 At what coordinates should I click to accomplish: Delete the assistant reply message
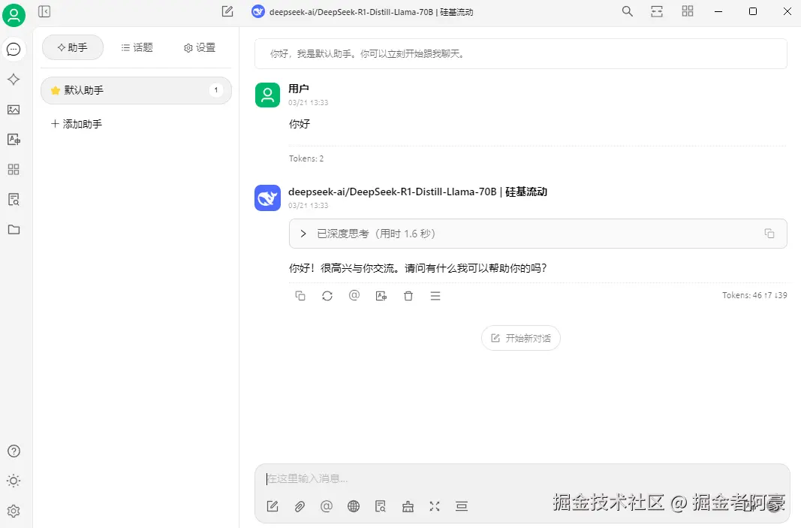pyautogui.click(x=408, y=295)
